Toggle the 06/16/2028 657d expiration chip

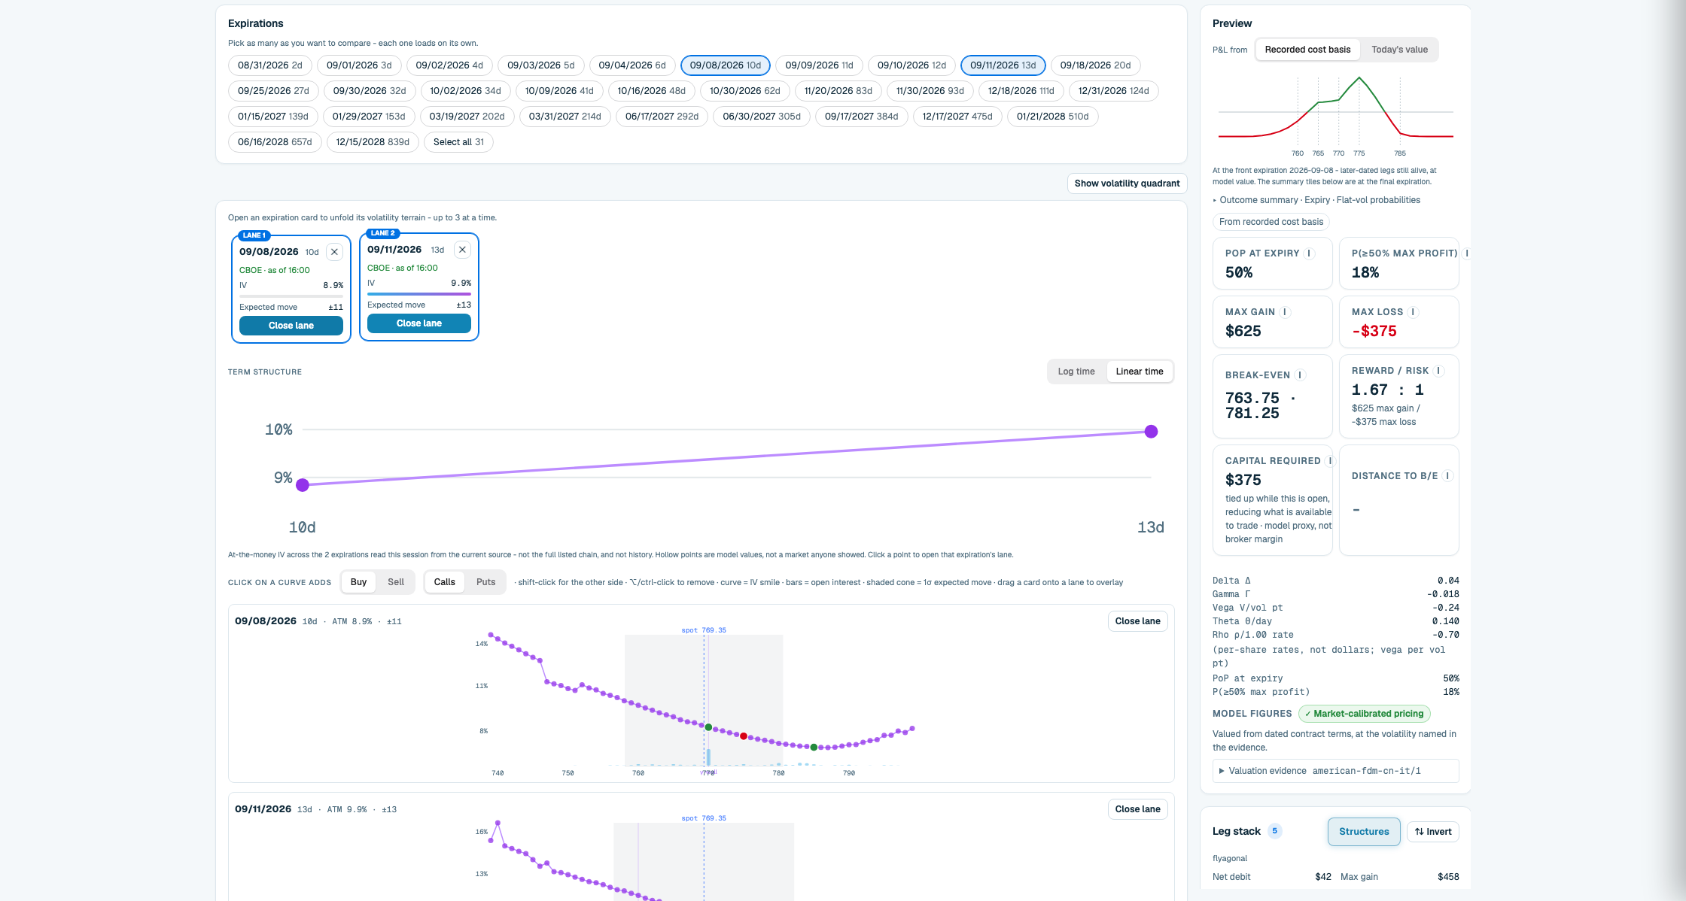(x=275, y=142)
